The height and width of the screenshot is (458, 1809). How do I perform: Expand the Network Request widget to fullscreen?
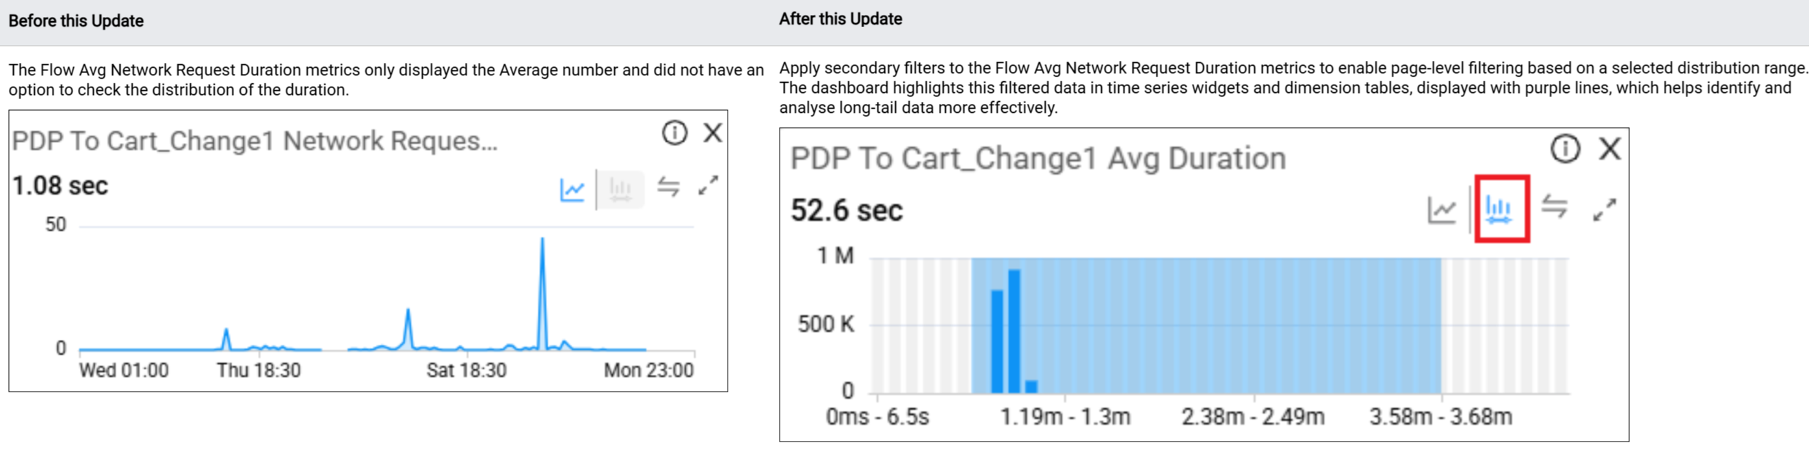[708, 185]
